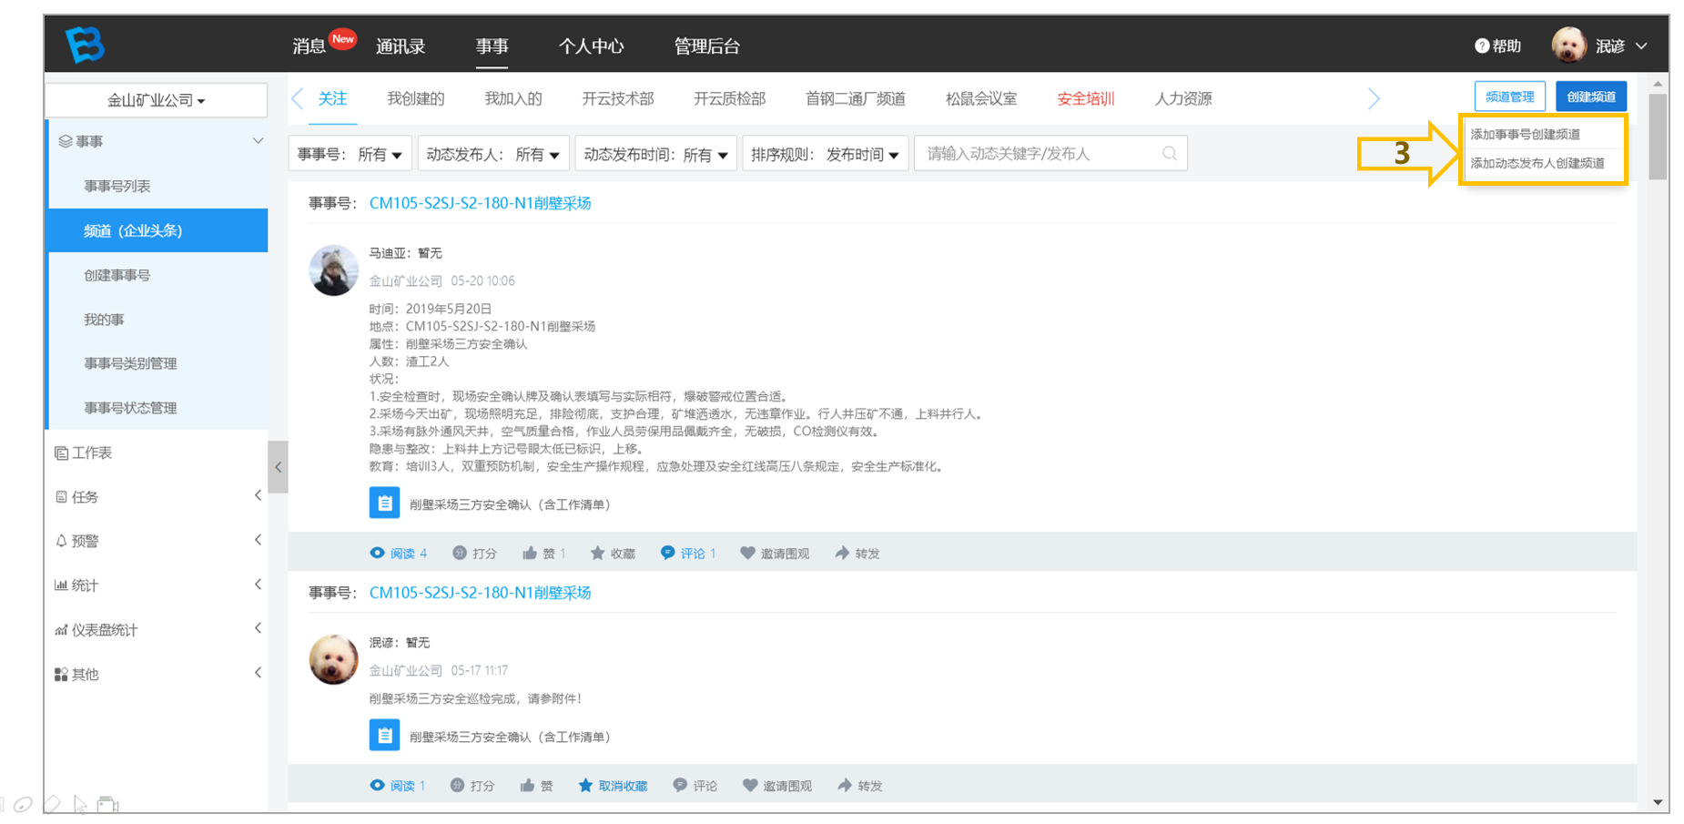This screenshot has height=824, width=1684.
Task: Click the 转发 share arrow on first post
Action: click(x=842, y=553)
